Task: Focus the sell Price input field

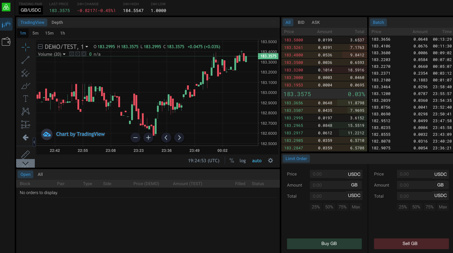Action: click(x=423, y=174)
